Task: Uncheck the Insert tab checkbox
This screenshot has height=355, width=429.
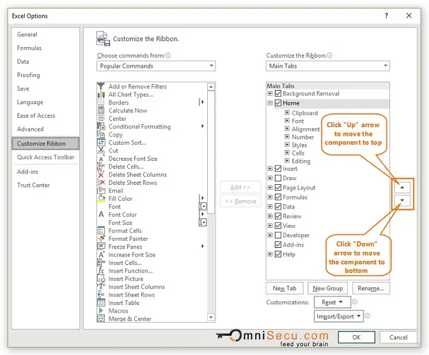Action: (278, 168)
